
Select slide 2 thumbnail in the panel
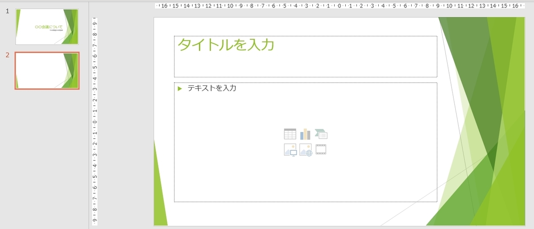(x=47, y=71)
